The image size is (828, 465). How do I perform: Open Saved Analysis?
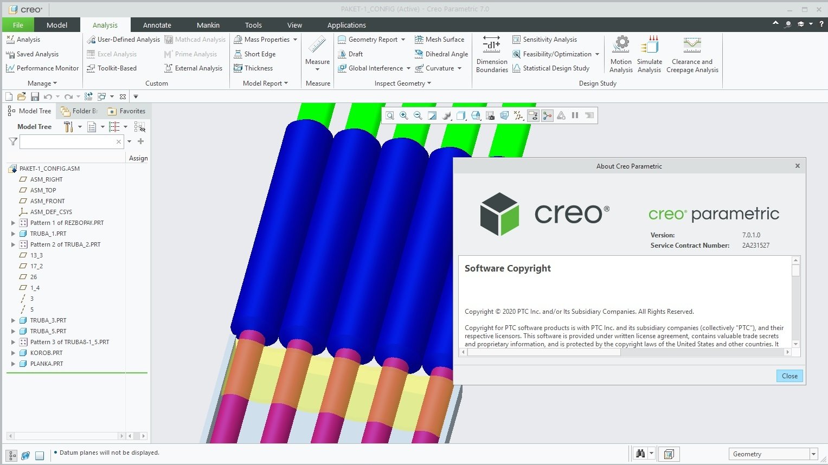click(32, 54)
